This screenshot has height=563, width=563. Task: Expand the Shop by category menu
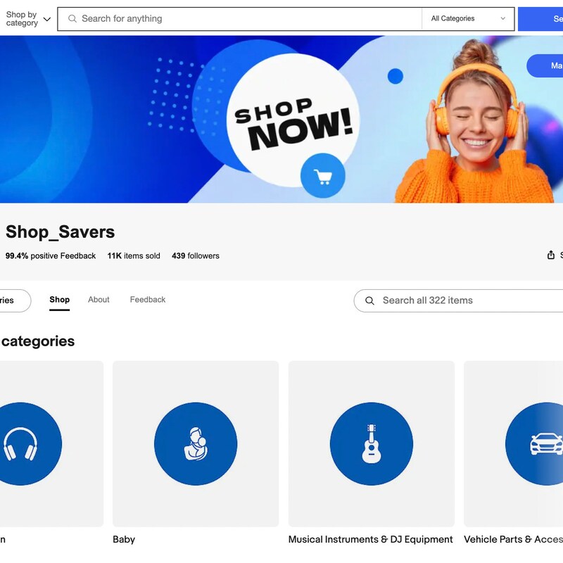tap(27, 19)
